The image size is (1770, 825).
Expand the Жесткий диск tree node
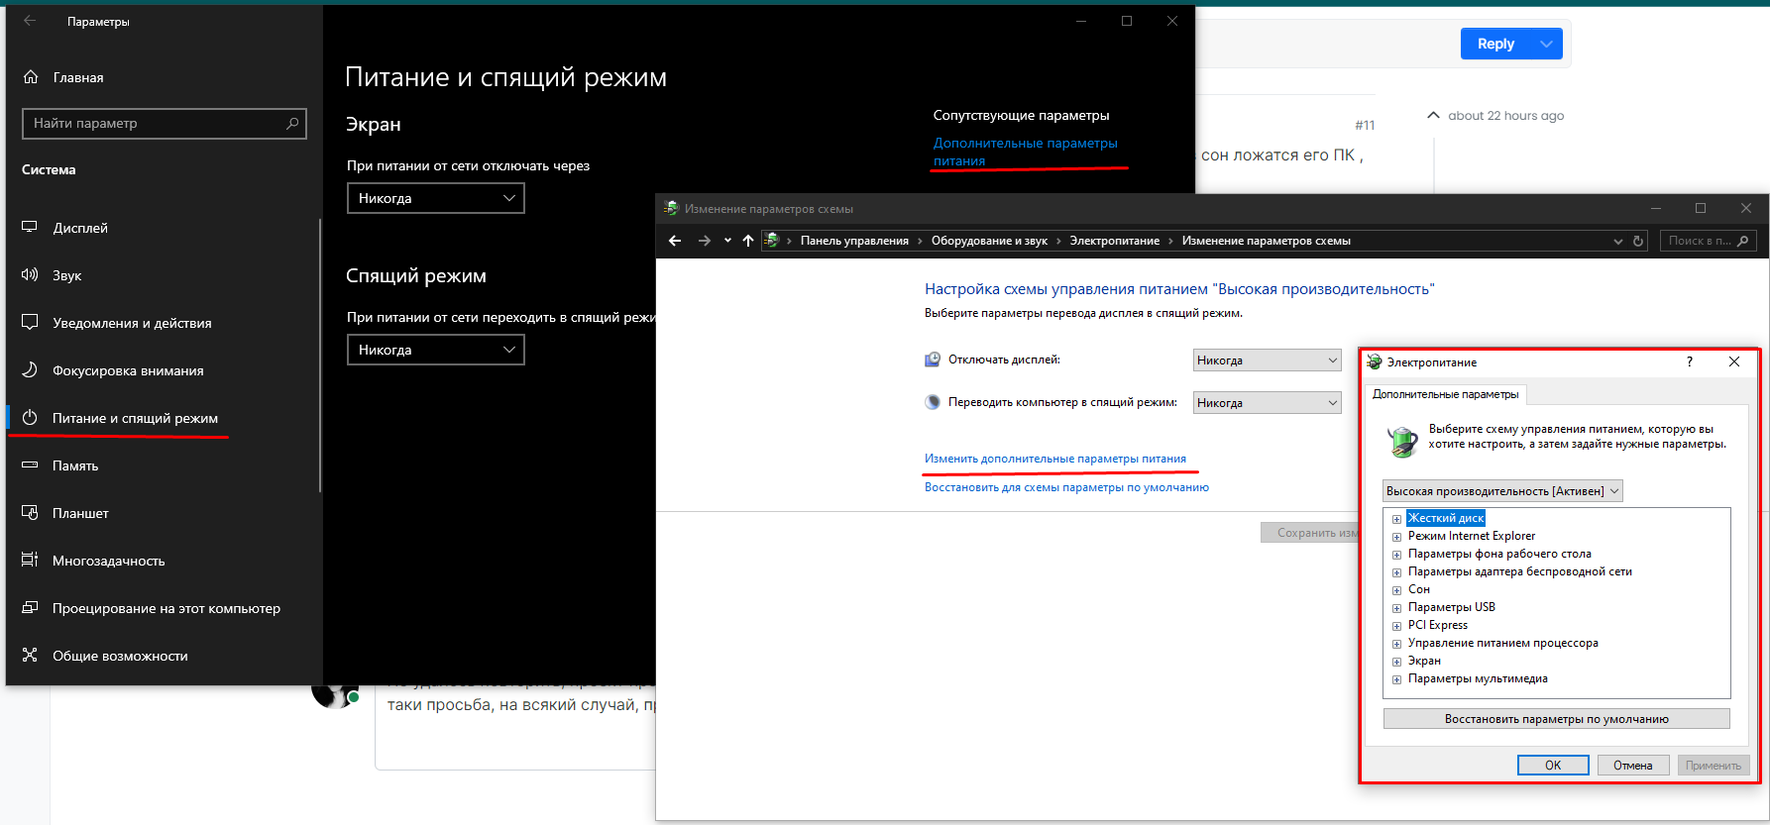point(1396,519)
